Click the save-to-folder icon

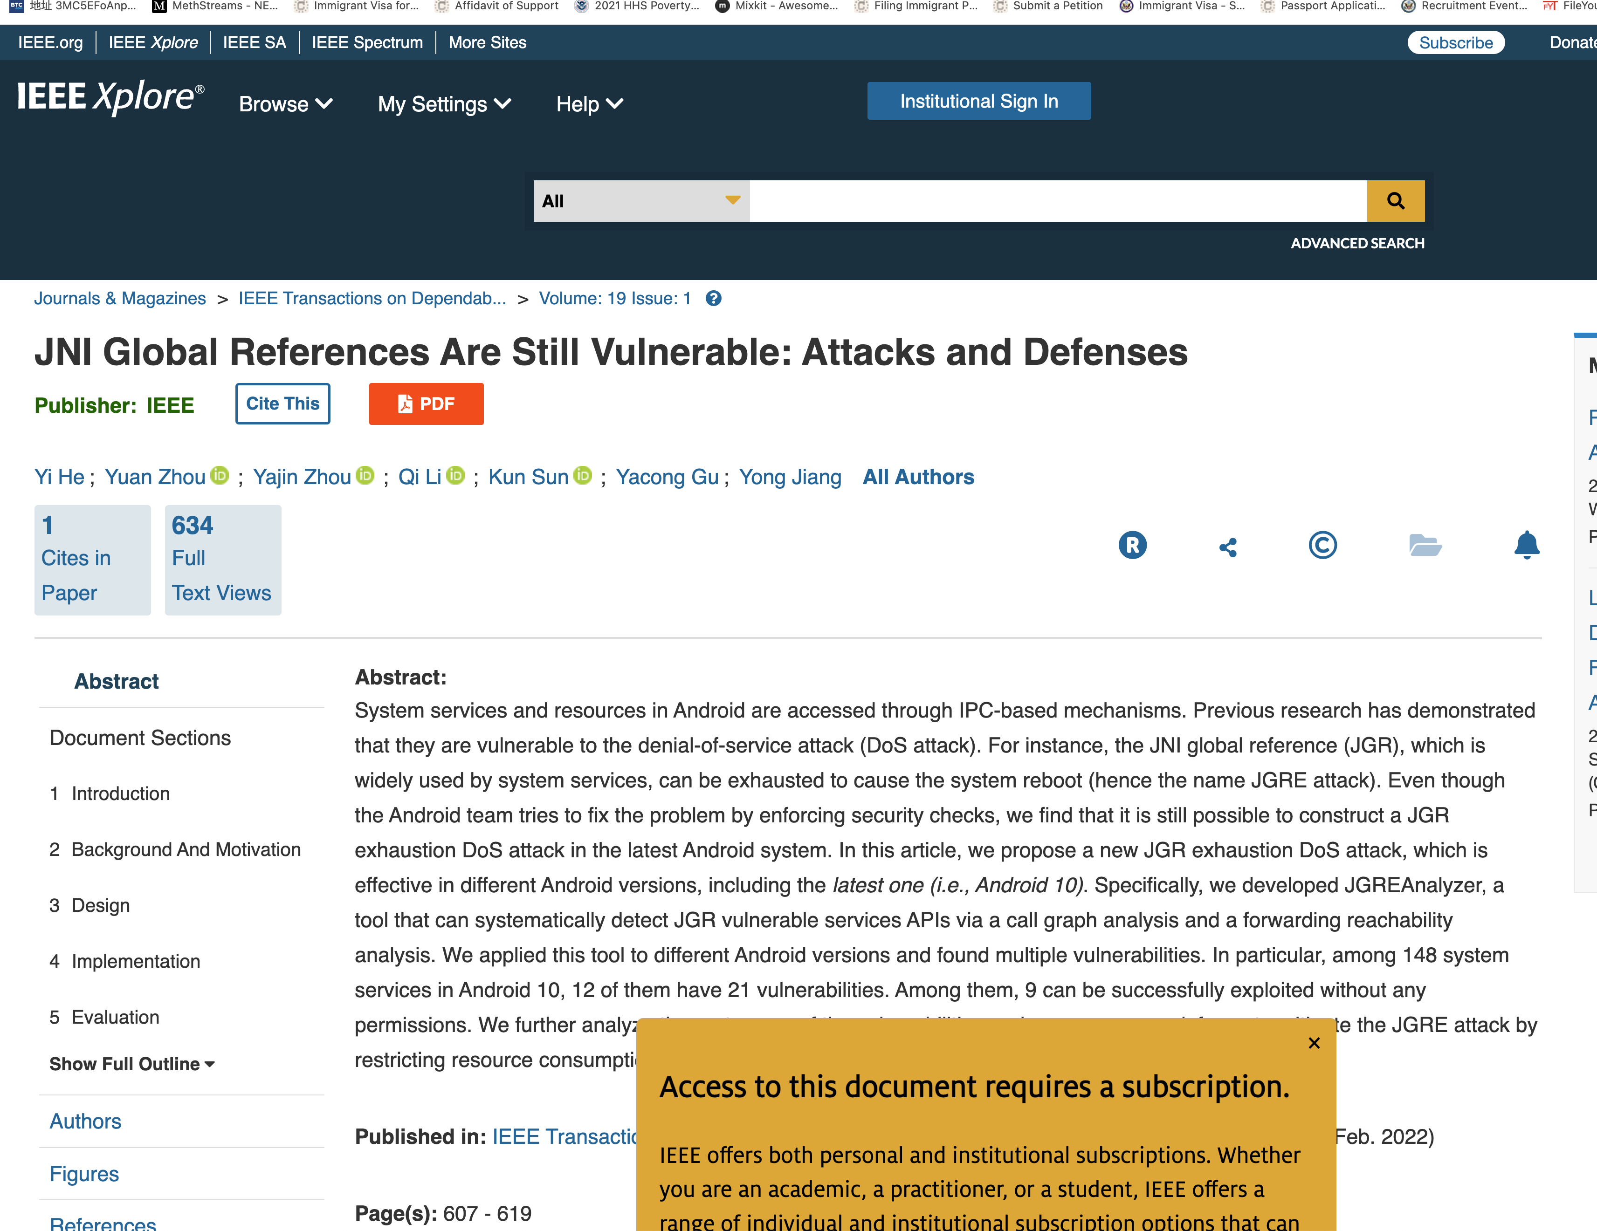[1425, 545]
